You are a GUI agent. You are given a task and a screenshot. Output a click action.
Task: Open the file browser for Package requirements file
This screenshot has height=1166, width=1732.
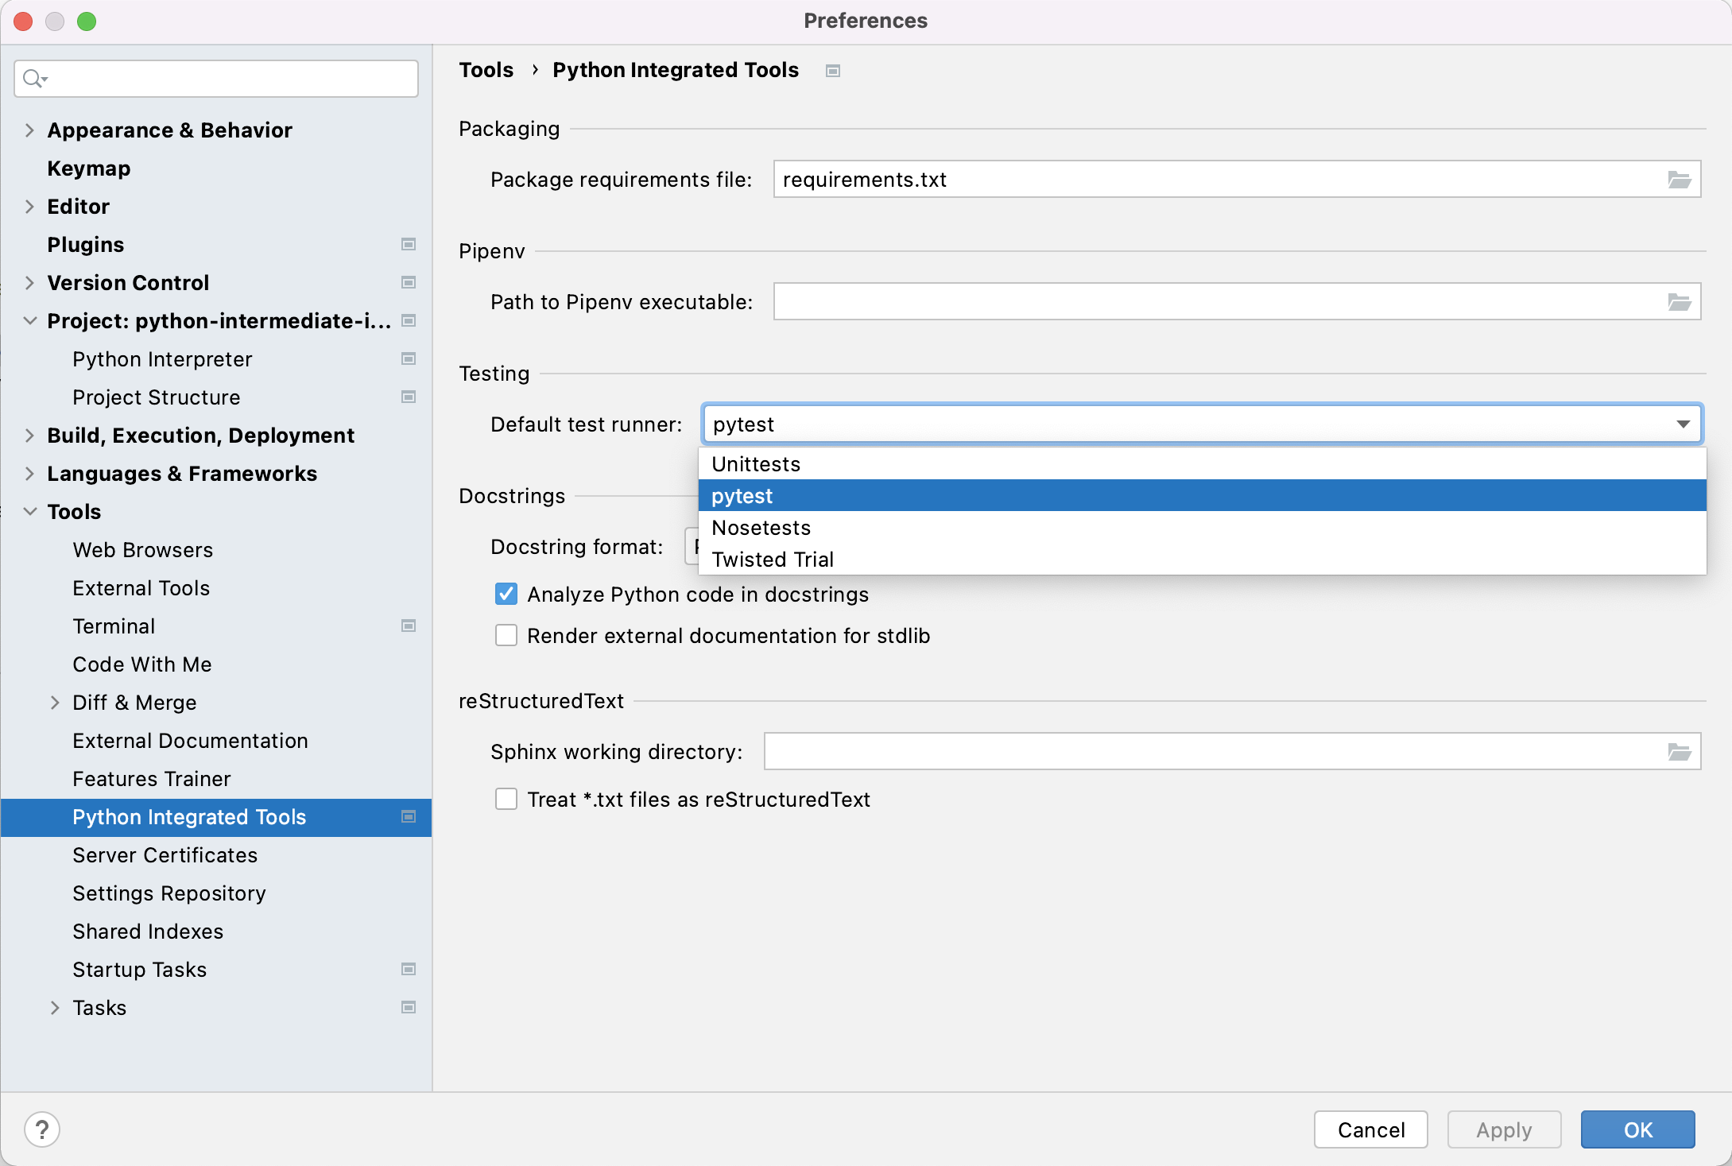pos(1680,179)
